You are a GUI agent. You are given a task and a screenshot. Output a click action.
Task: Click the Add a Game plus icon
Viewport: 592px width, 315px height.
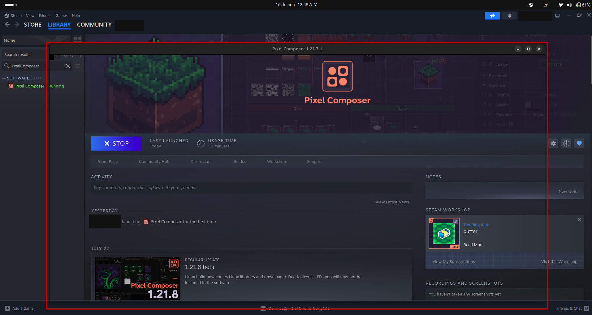pyautogui.click(x=7, y=308)
